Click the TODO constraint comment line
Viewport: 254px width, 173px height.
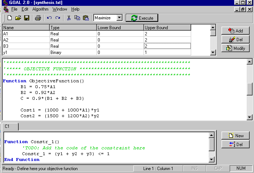tap(84, 148)
